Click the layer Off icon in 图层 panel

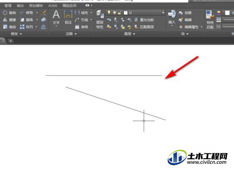tap(109, 20)
